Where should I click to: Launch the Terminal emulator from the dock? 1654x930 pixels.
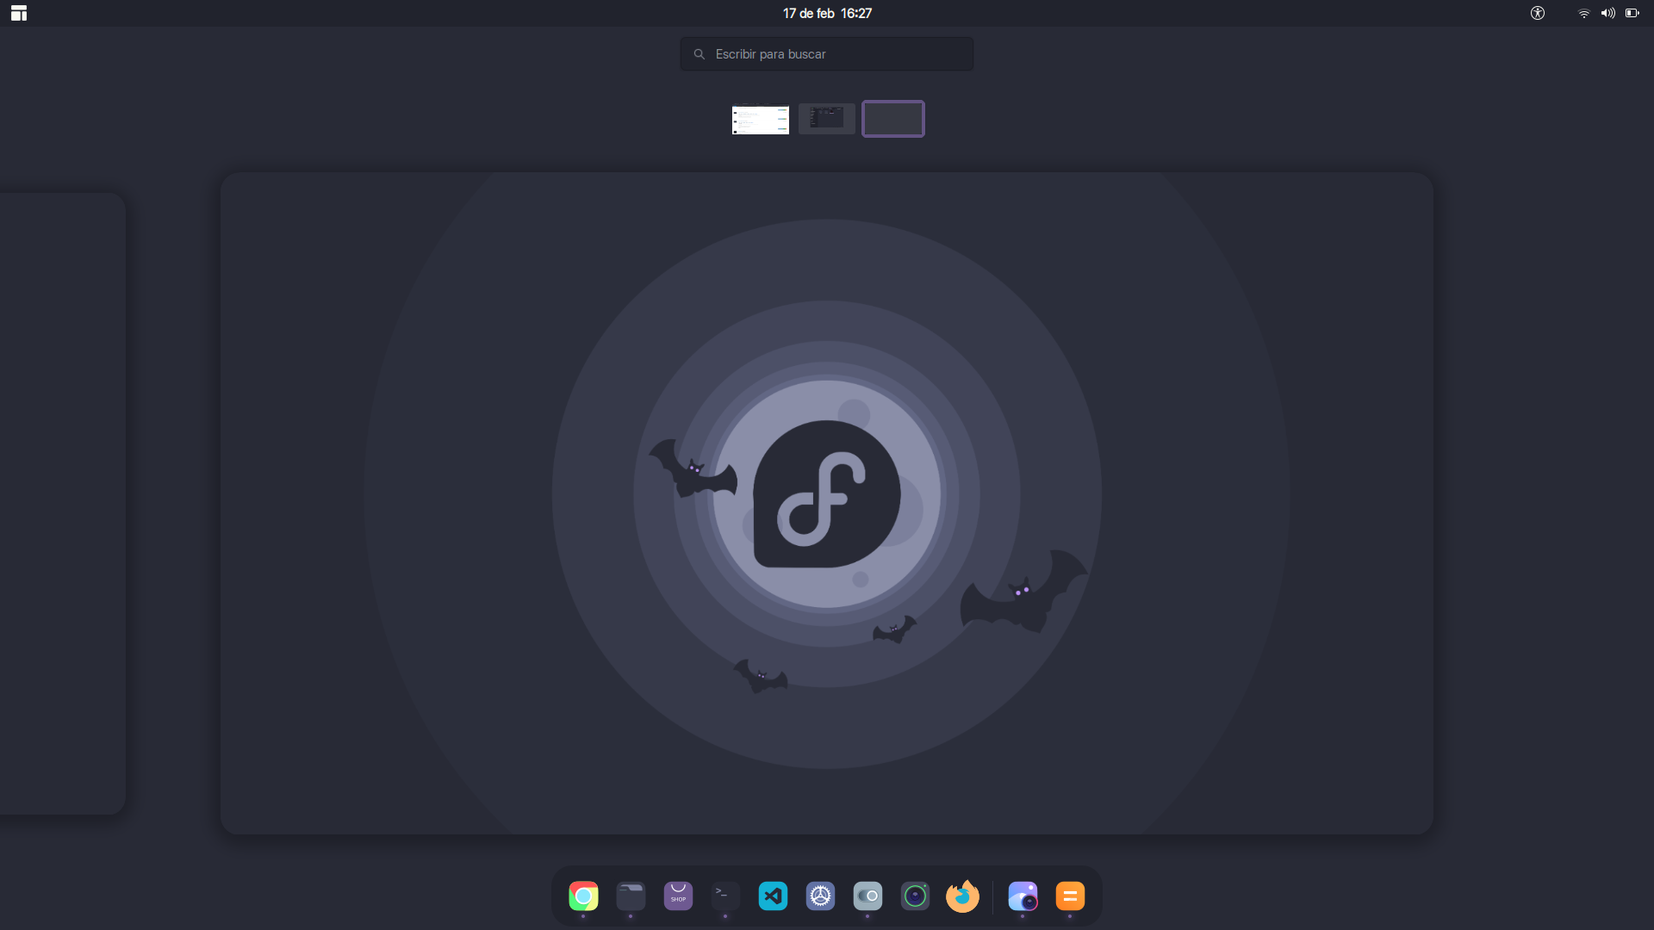pos(724,896)
